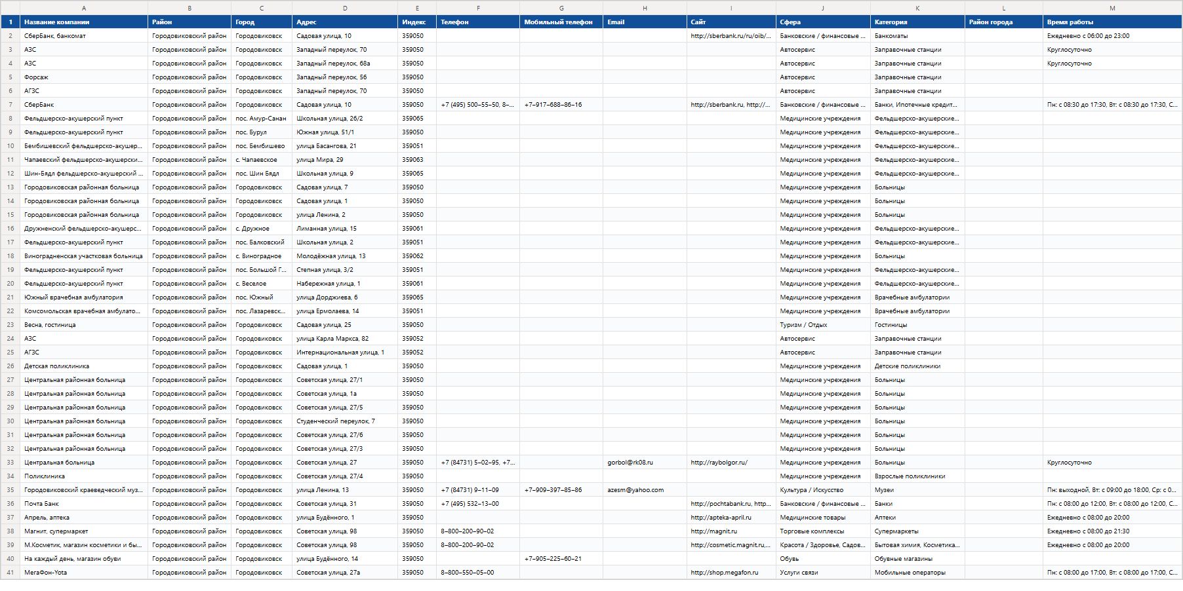Select address "улица Карла Маркса, 82"
The height and width of the screenshot is (591, 1183).
click(345, 339)
